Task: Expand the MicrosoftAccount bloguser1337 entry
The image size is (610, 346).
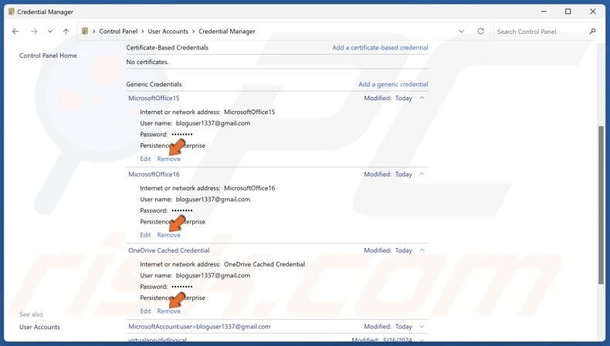Action: (x=422, y=327)
